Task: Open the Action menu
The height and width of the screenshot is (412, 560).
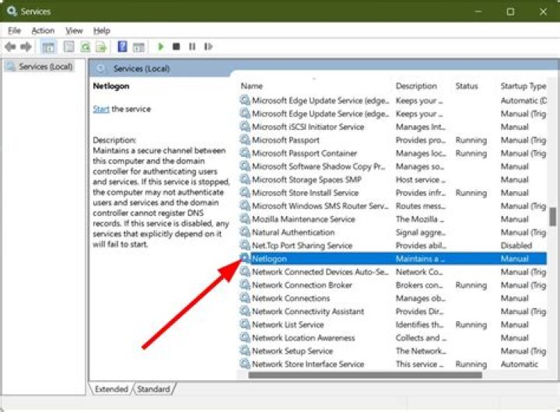Action: pyautogui.click(x=43, y=30)
